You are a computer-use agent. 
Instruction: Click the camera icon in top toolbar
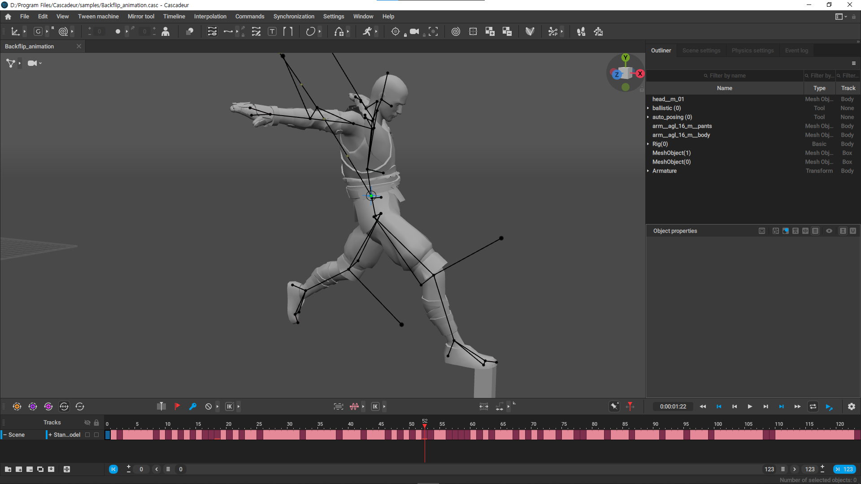click(x=414, y=31)
